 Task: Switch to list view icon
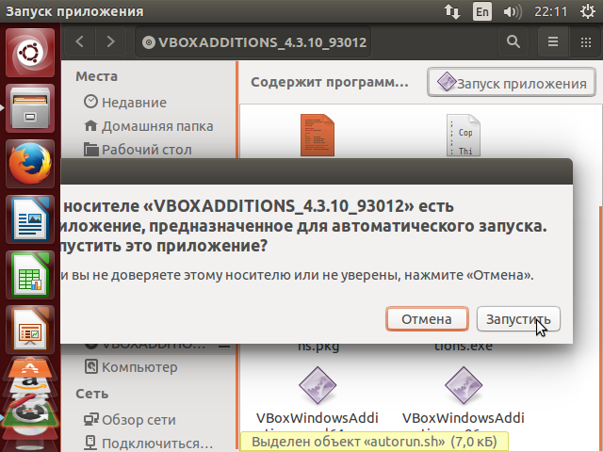coord(553,41)
